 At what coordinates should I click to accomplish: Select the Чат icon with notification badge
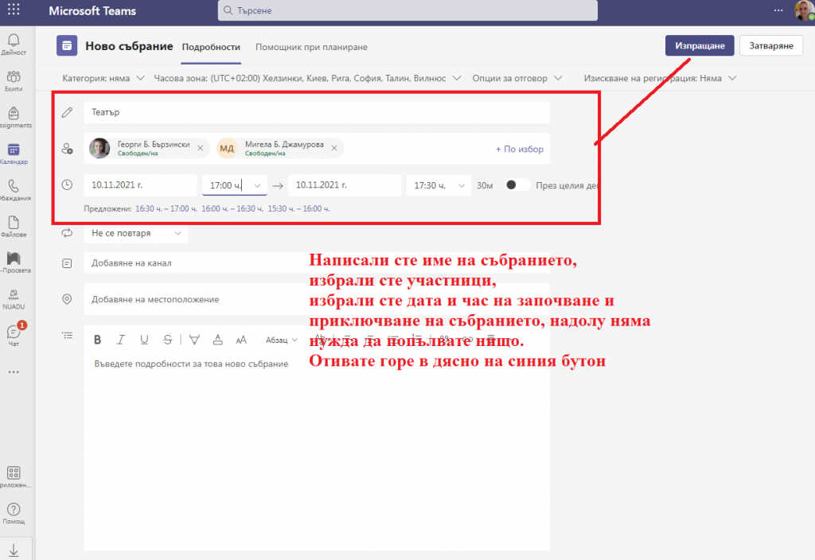point(14,330)
